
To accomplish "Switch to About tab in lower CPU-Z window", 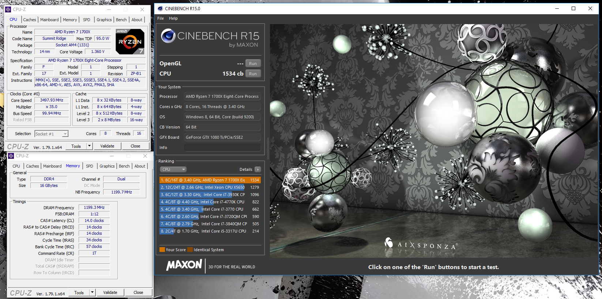I will tap(140, 166).
